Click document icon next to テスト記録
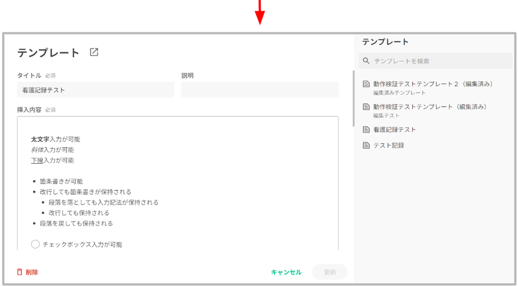 click(366, 145)
